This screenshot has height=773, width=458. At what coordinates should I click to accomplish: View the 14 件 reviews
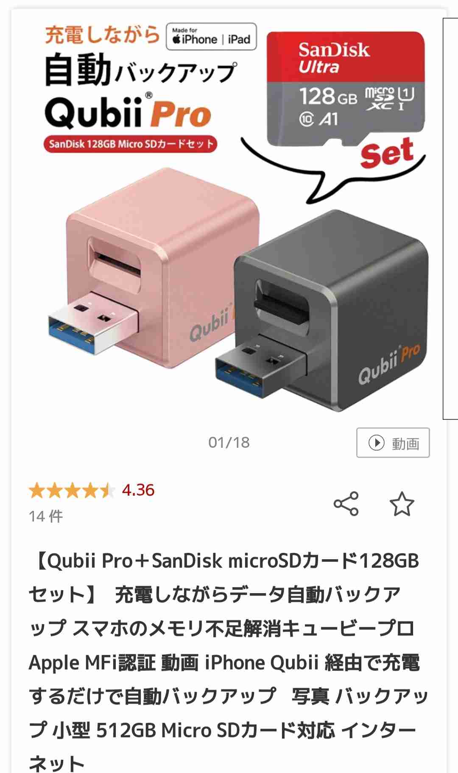[46, 516]
